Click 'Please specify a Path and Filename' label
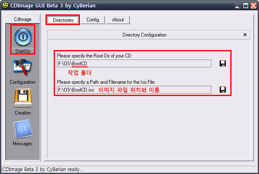Screen dimensions: 259x174 [106, 82]
